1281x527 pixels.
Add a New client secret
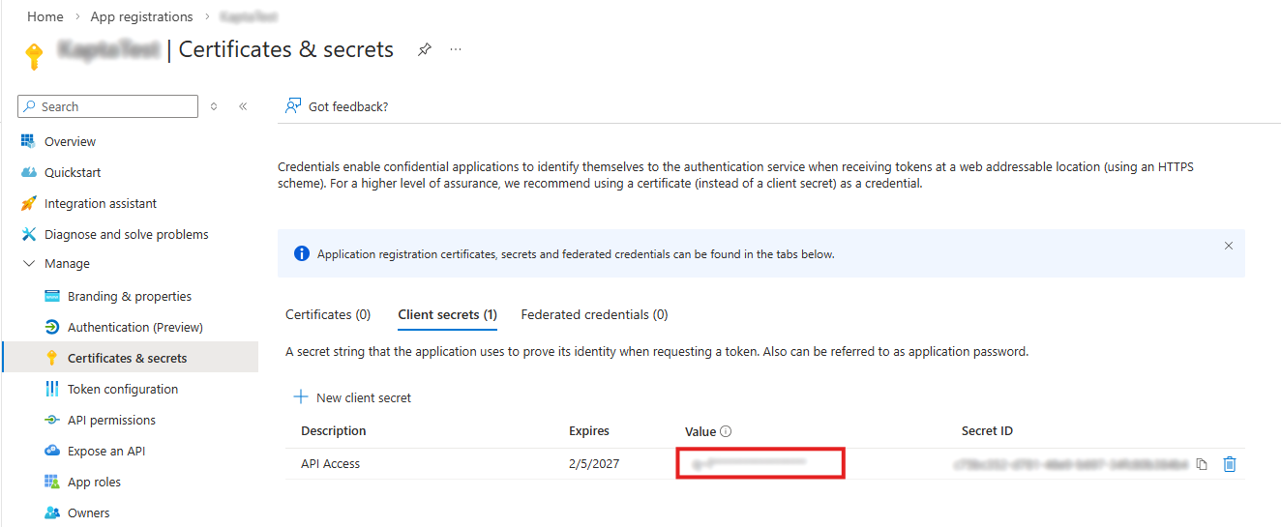[x=352, y=397]
